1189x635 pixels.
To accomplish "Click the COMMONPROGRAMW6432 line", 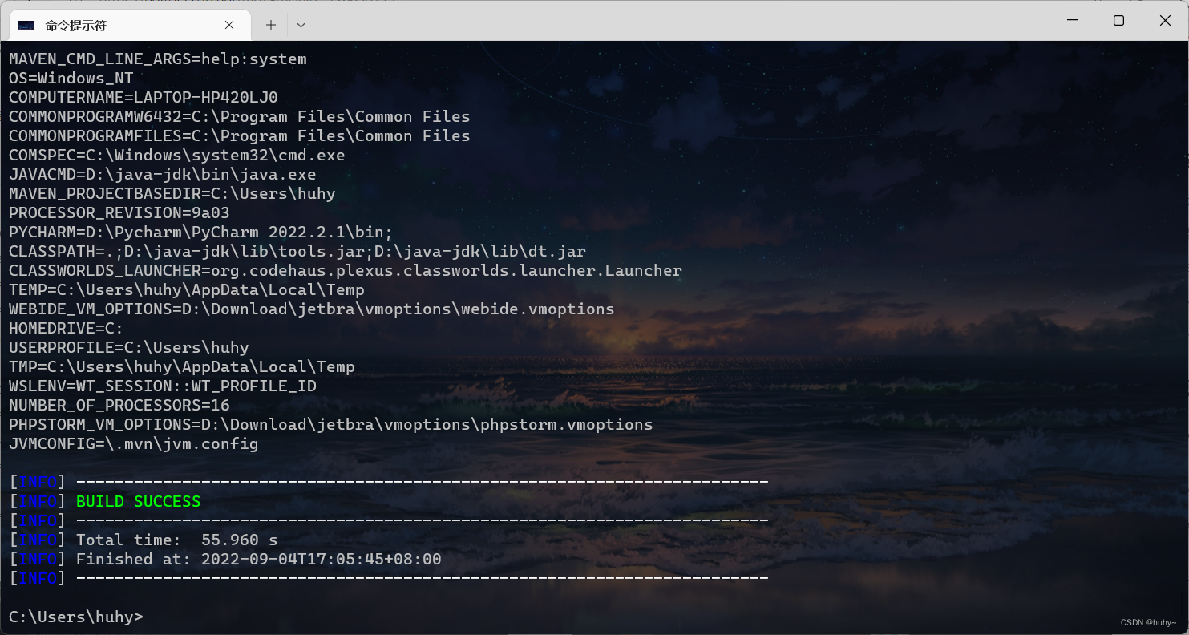I will pyautogui.click(x=240, y=116).
